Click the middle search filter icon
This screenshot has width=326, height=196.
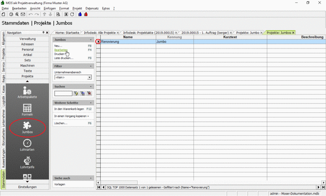click(x=83, y=94)
